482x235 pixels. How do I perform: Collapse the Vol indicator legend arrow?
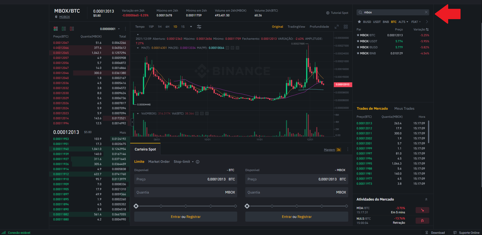pos(138,113)
